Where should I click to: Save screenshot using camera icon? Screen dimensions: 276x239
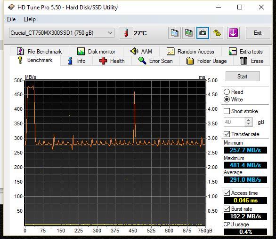pos(203,33)
